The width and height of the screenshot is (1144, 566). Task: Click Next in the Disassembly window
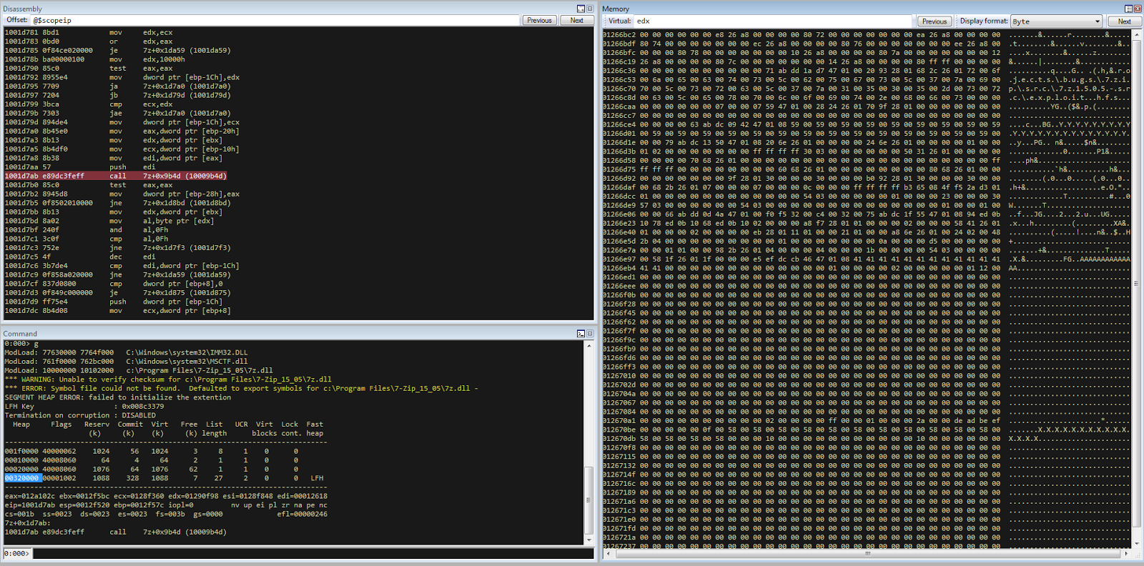[x=576, y=21]
